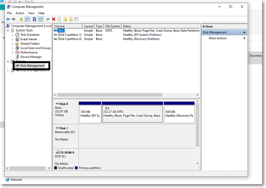Select Disk Management in the tree

tap(32, 66)
